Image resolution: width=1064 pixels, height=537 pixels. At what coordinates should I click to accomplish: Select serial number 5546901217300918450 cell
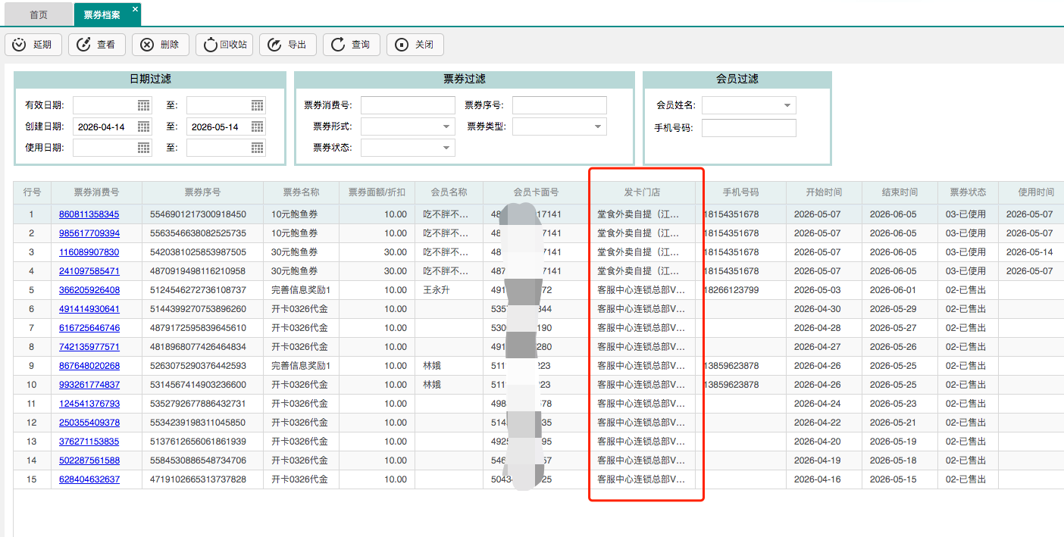(x=202, y=214)
